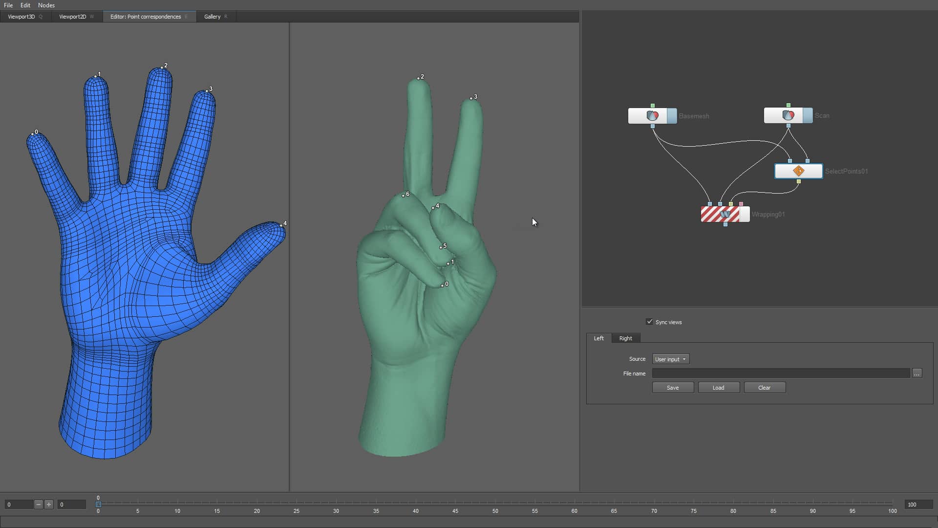The image size is (938, 528).
Task: Click the blue output port under Scan
Action: [x=788, y=126]
